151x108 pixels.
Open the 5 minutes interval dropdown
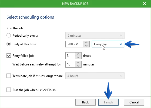click(x=95, y=36)
